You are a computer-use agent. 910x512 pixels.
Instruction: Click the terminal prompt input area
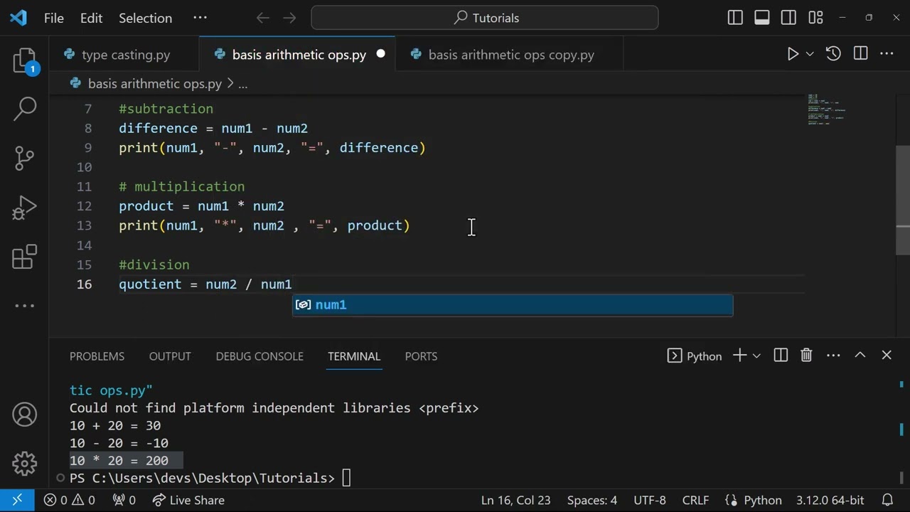pyautogui.click(x=346, y=478)
